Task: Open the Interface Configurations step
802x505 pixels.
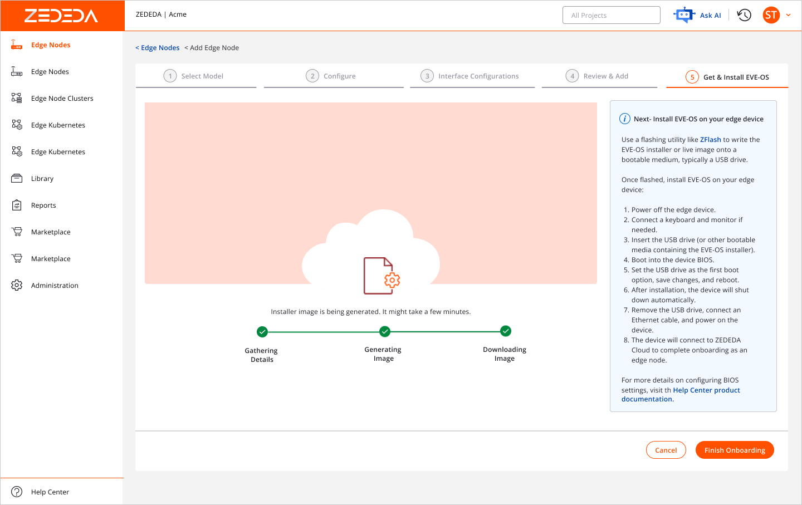Action: [472, 75]
